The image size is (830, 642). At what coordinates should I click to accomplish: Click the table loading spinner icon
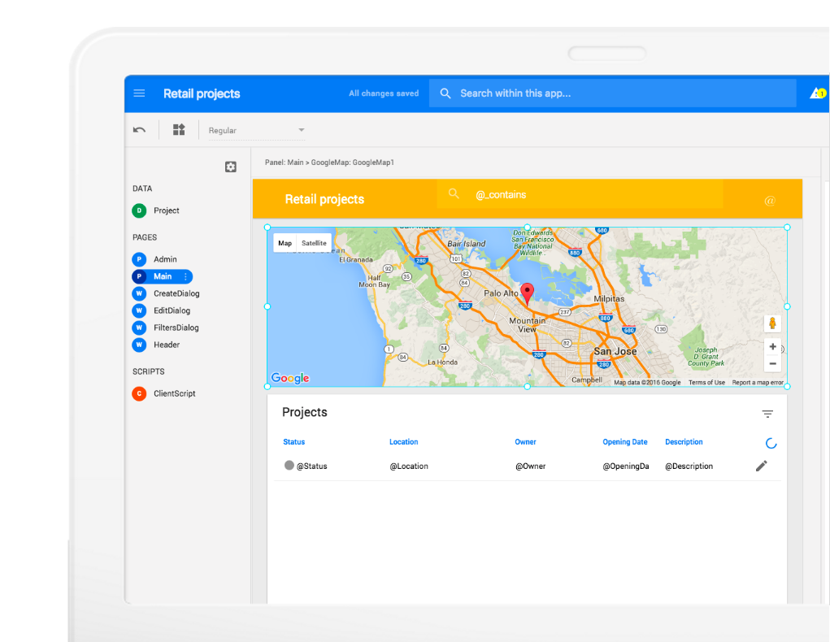click(771, 444)
